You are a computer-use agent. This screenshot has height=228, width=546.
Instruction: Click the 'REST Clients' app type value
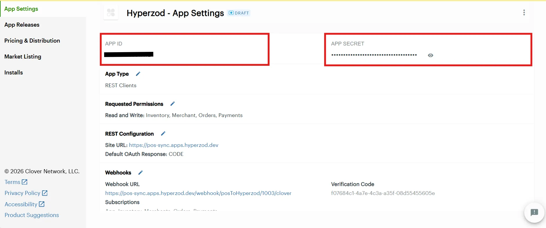pyautogui.click(x=121, y=85)
